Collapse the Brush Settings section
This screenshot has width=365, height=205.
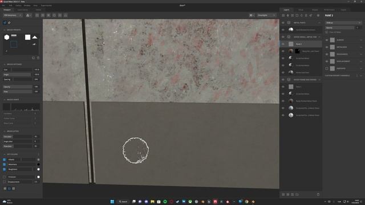[x=5, y=64]
